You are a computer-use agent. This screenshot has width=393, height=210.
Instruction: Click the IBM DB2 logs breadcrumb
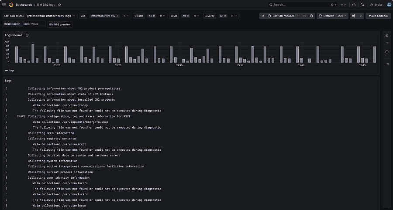click(46, 5)
